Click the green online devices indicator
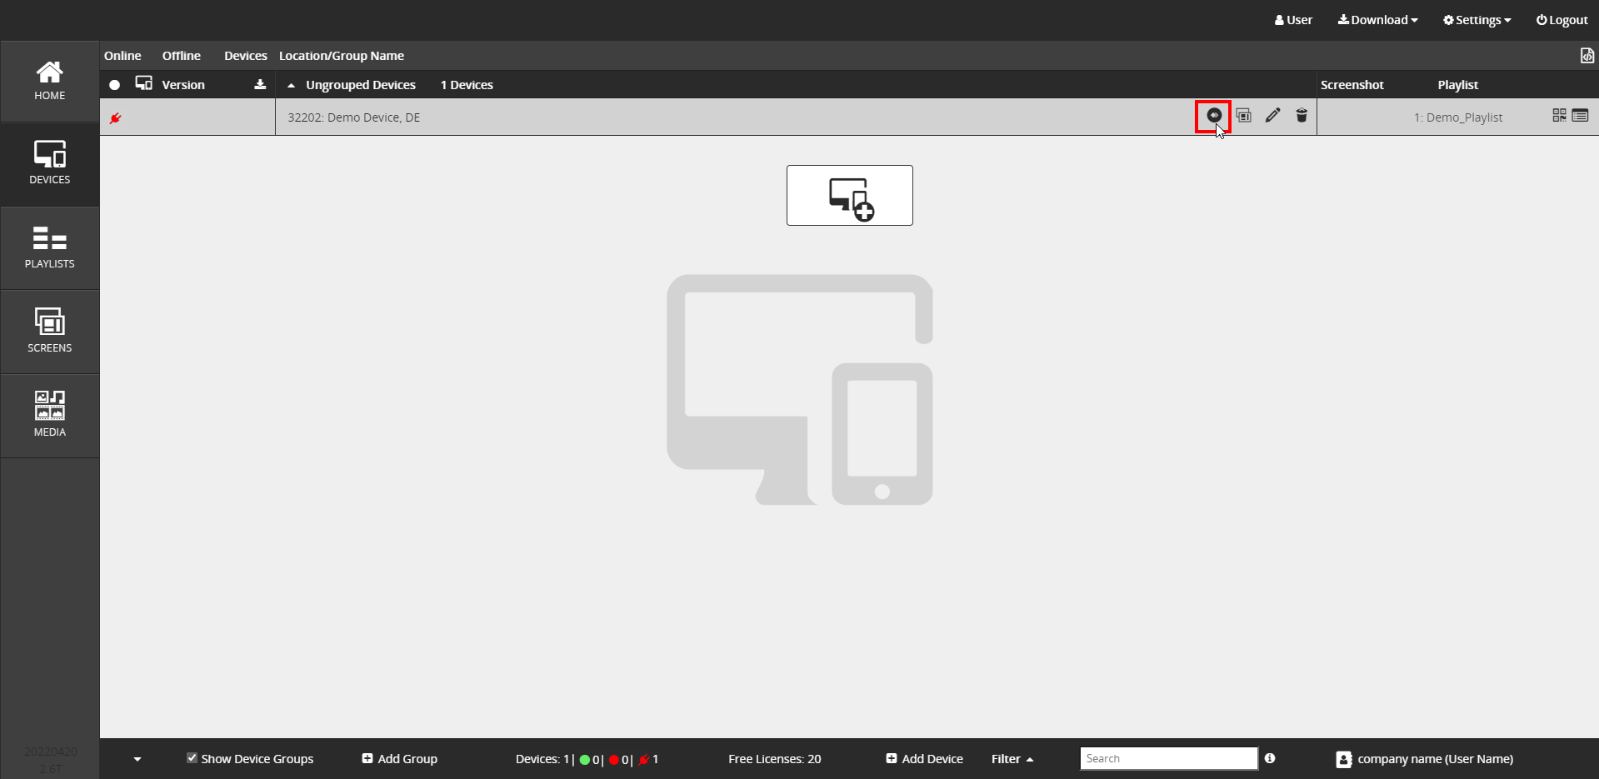1599x779 pixels. click(585, 760)
